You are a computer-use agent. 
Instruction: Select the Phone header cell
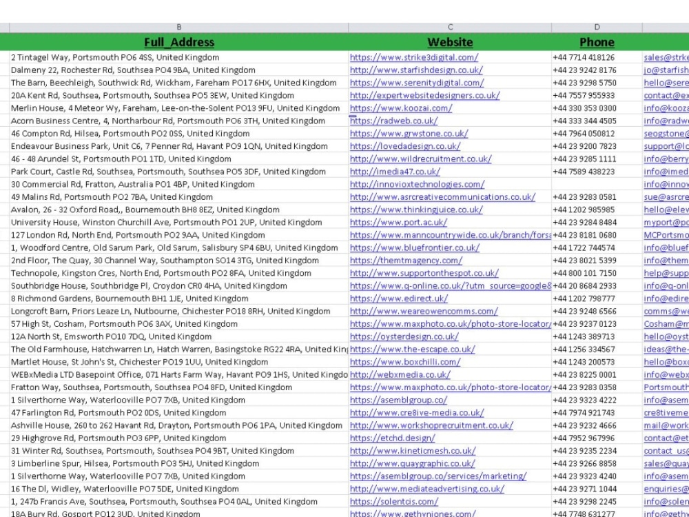(595, 41)
